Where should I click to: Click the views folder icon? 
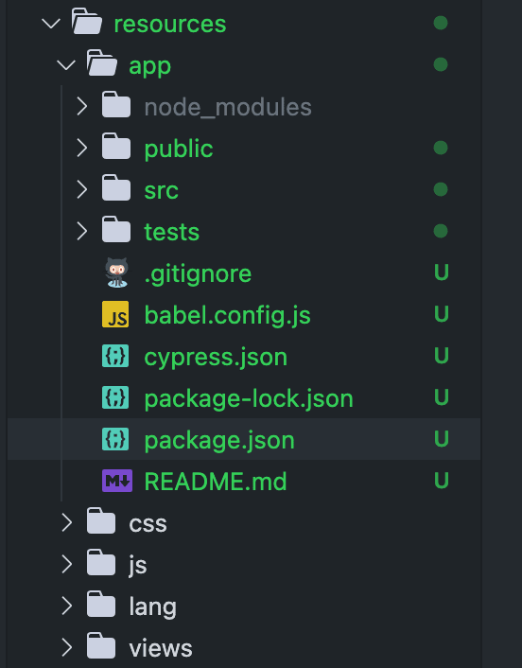pyautogui.click(x=101, y=646)
